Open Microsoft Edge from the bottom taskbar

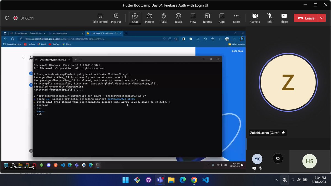(x=183, y=180)
